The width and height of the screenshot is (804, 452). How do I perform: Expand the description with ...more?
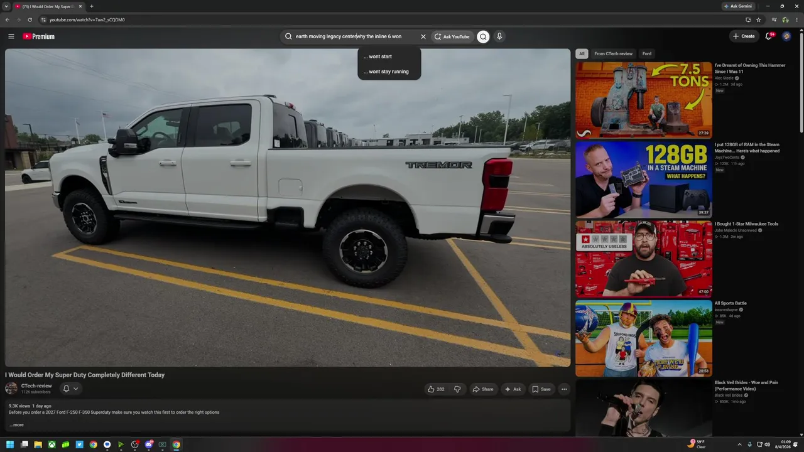17,425
